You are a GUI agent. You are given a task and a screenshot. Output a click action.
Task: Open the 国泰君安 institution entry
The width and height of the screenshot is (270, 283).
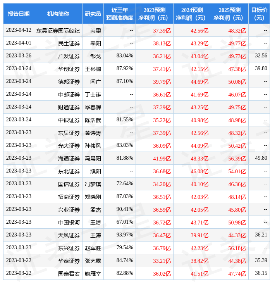click(69, 274)
